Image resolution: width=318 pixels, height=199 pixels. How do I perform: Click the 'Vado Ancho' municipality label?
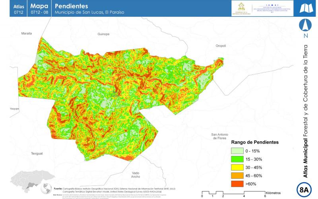[136, 175]
